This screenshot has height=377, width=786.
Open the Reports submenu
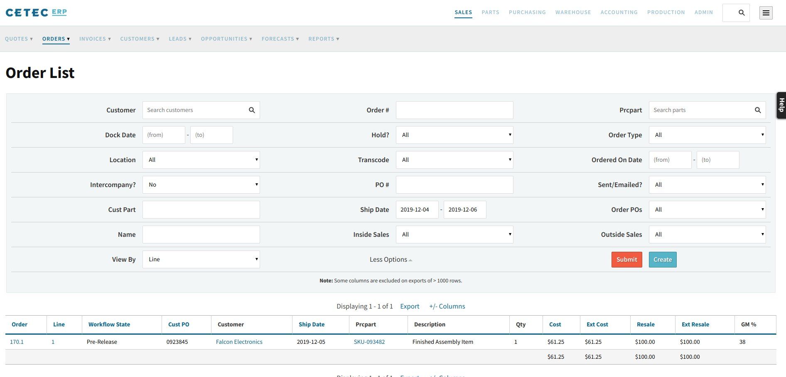pyautogui.click(x=324, y=39)
